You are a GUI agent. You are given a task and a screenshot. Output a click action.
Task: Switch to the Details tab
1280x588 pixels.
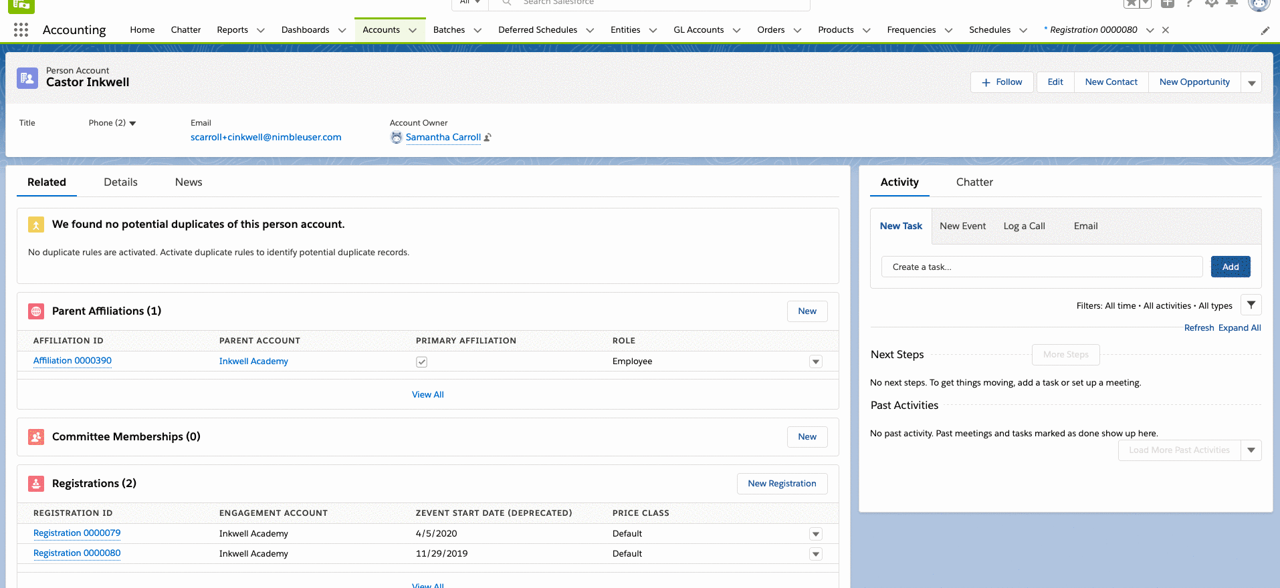point(120,182)
